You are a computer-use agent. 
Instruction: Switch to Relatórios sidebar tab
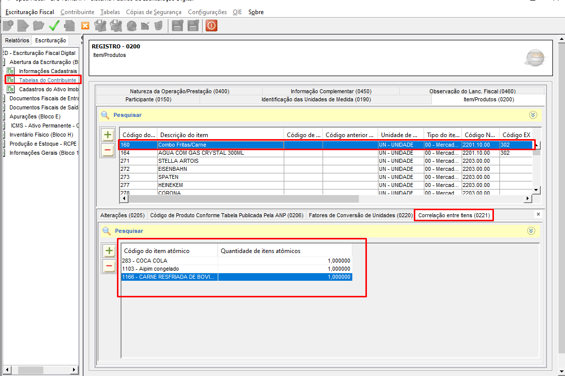point(17,40)
